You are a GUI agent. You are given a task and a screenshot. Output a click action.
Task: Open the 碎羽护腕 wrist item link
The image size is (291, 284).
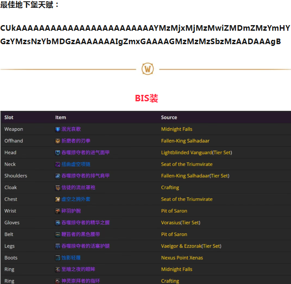(71, 211)
